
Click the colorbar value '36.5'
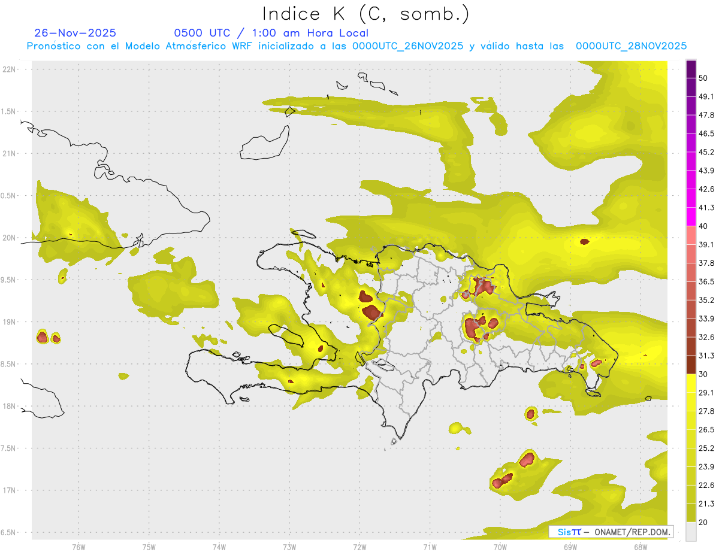click(x=706, y=281)
